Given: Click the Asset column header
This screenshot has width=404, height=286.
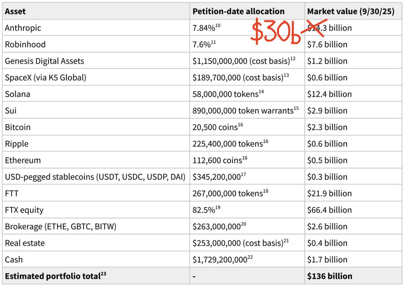Looking at the screenshot, I should 15,12.
